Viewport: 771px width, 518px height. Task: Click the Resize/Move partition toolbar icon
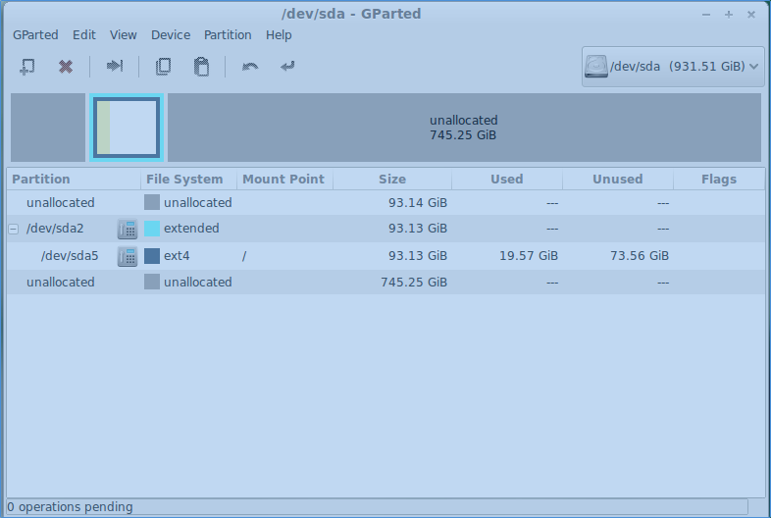(x=115, y=66)
